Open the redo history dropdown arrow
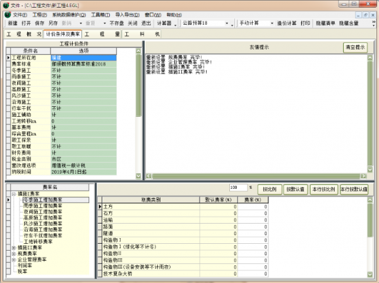 coord(105,23)
